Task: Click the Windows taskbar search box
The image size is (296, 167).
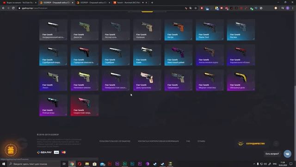Action: 34,164
